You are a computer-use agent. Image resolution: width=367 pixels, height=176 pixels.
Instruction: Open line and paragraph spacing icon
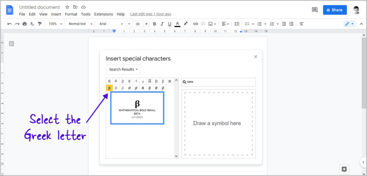(x=237, y=24)
